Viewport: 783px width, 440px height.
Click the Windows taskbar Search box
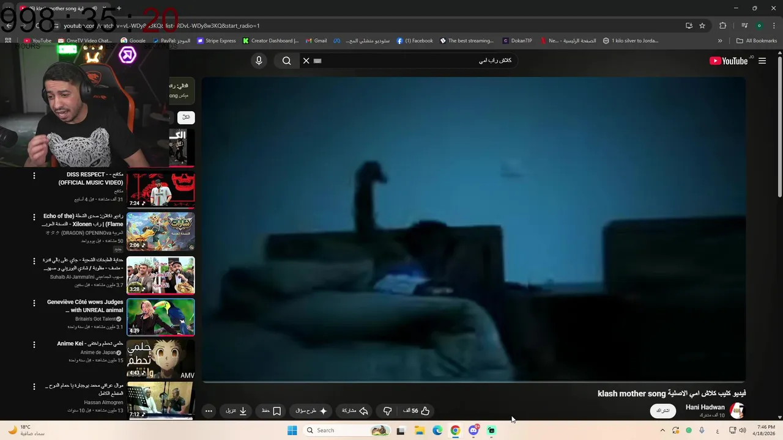tap(347, 430)
